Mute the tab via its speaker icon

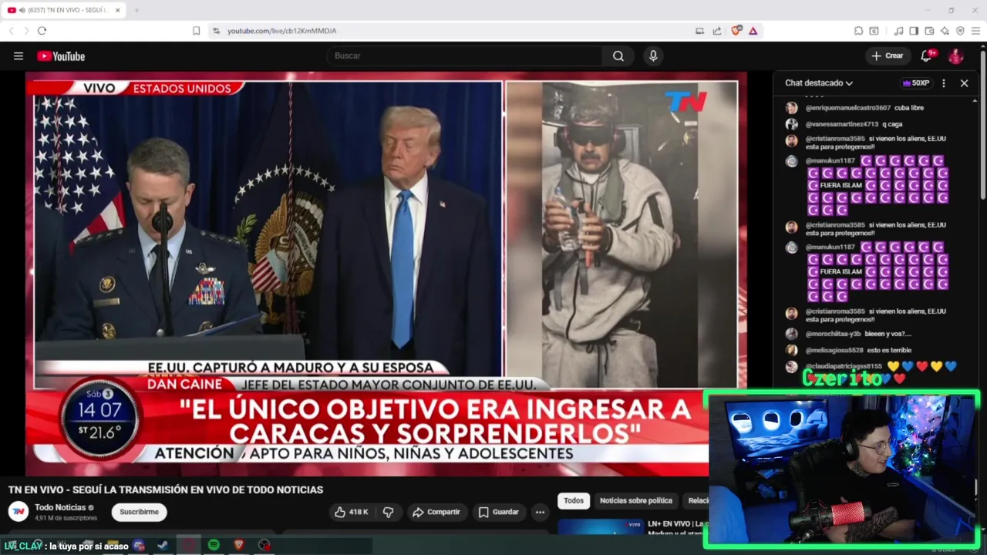pyautogui.click(x=22, y=10)
